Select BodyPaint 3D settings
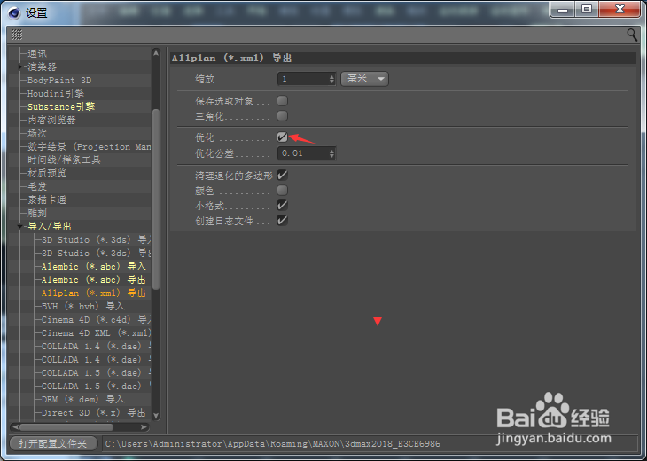The image size is (647, 461). (59, 80)
